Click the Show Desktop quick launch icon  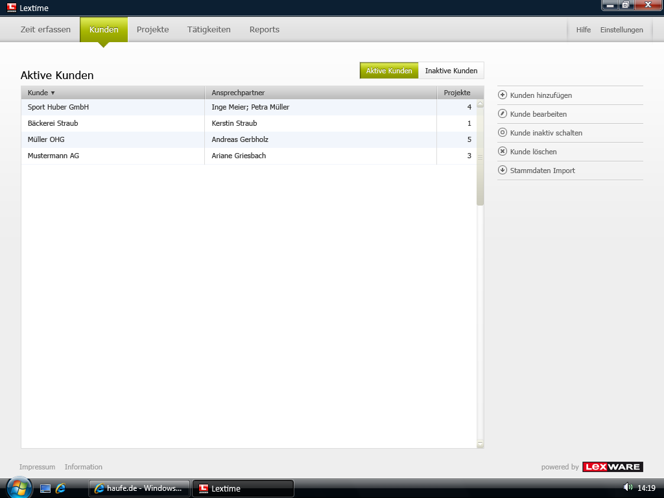(45, 488)
